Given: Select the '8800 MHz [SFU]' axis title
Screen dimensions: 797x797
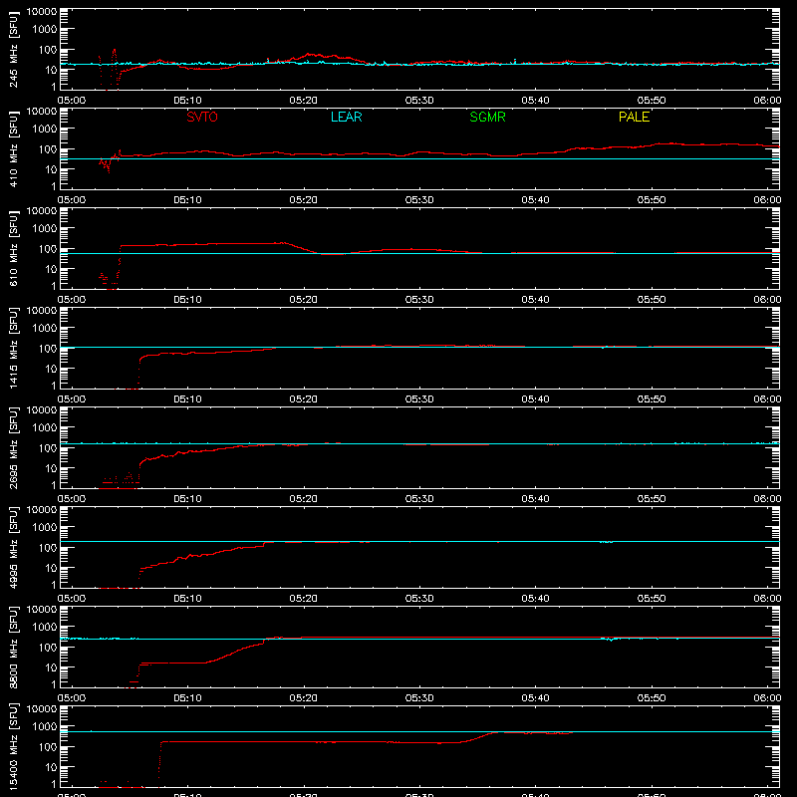Looking at the screenshot, I should point(13,647).
